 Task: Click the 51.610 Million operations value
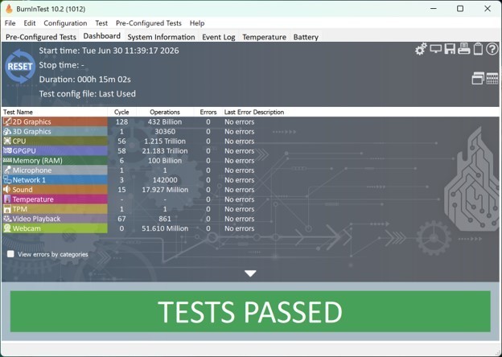(x=165, y=228)
